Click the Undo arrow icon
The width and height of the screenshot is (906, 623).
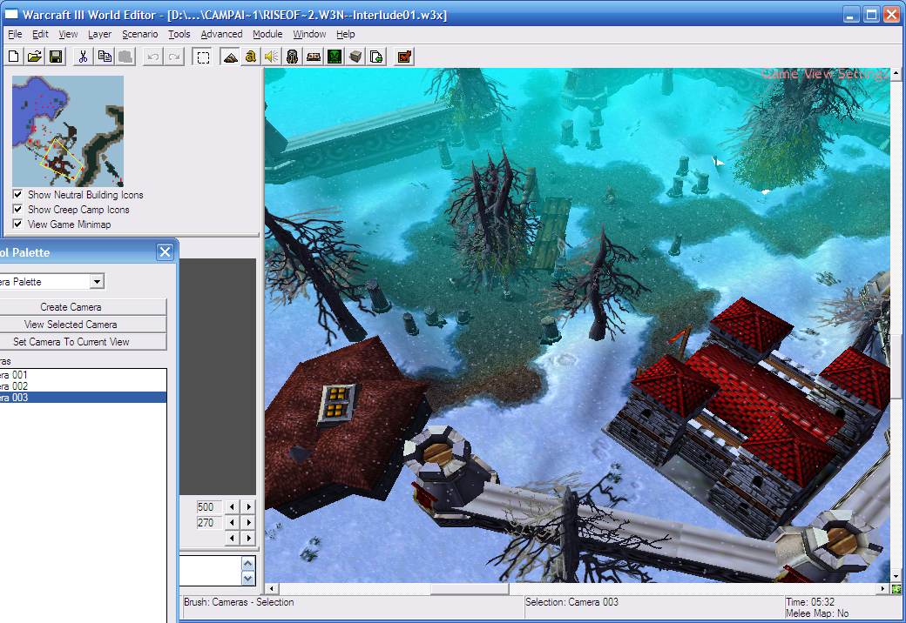153,57
